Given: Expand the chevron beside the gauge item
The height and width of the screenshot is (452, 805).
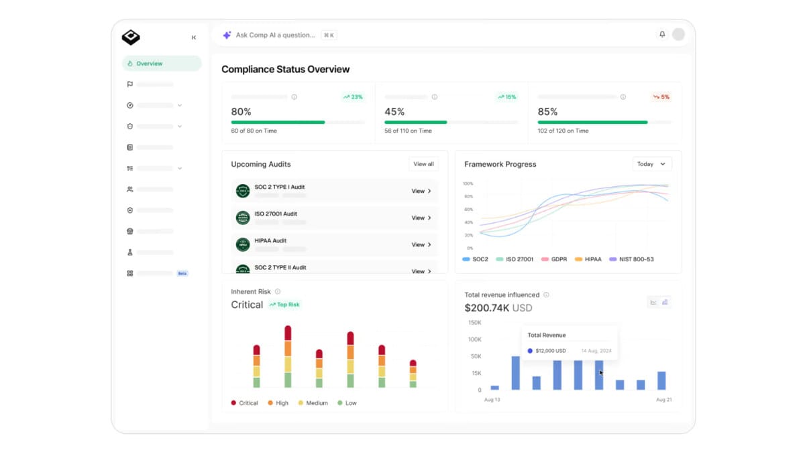Looking at the screenshot, I should tap(180, 105).
